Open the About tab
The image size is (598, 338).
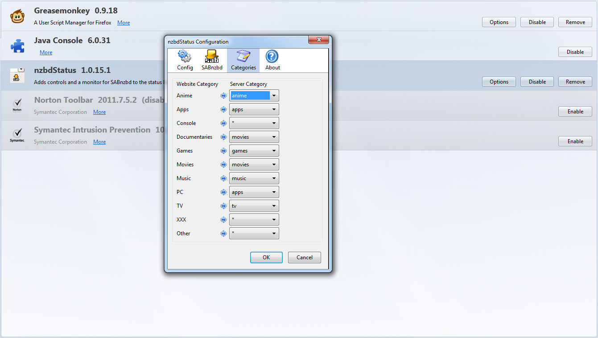click(272, 60)
